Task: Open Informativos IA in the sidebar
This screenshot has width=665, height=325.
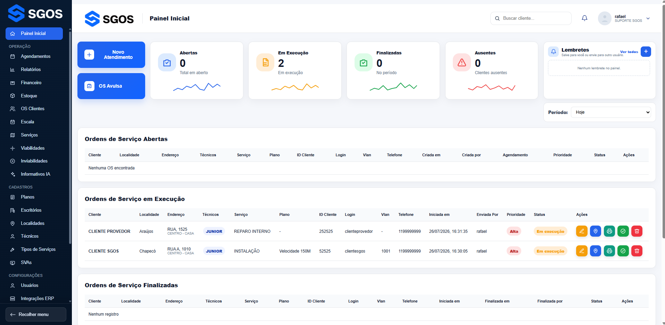Action: (x=34, y=174)
